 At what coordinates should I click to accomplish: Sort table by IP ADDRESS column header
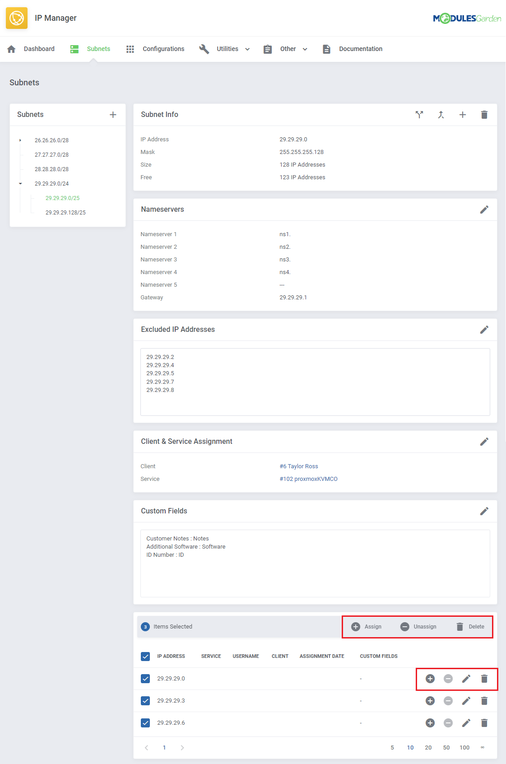click(171, 657)
